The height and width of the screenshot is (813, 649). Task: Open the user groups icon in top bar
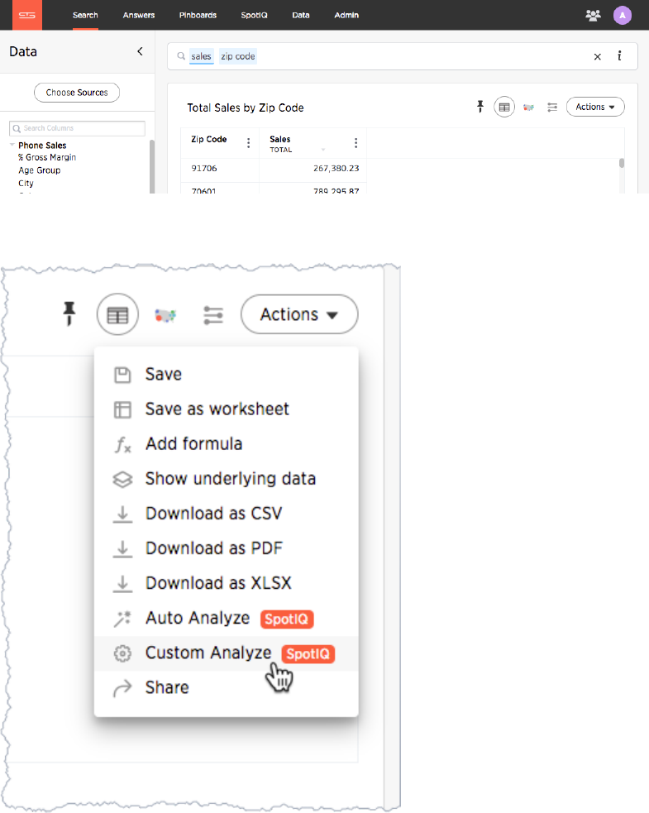tap(593, 16)
